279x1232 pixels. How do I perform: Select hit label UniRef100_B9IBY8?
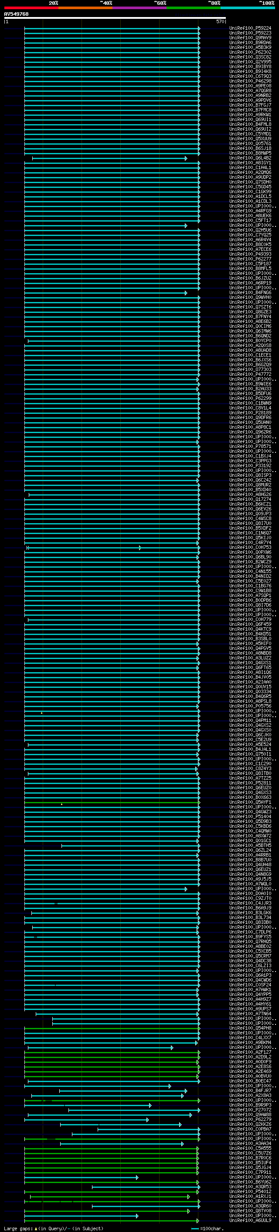click(x=250, y=66)
